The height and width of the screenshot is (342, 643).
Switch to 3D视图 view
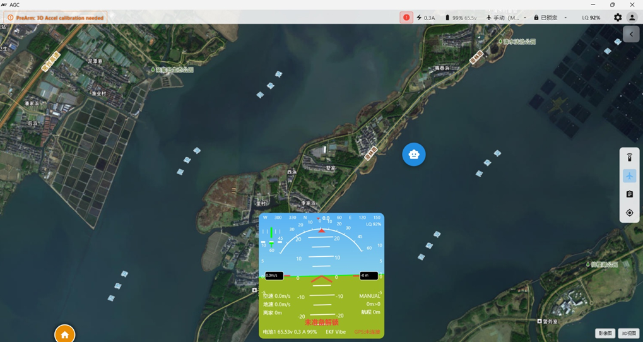click(628, 333)
